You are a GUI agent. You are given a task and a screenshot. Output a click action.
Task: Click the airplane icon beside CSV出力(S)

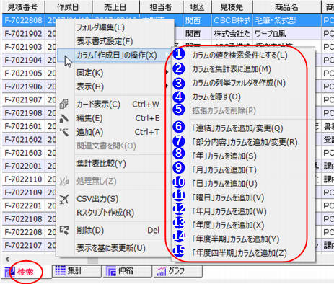click(64, 199)
